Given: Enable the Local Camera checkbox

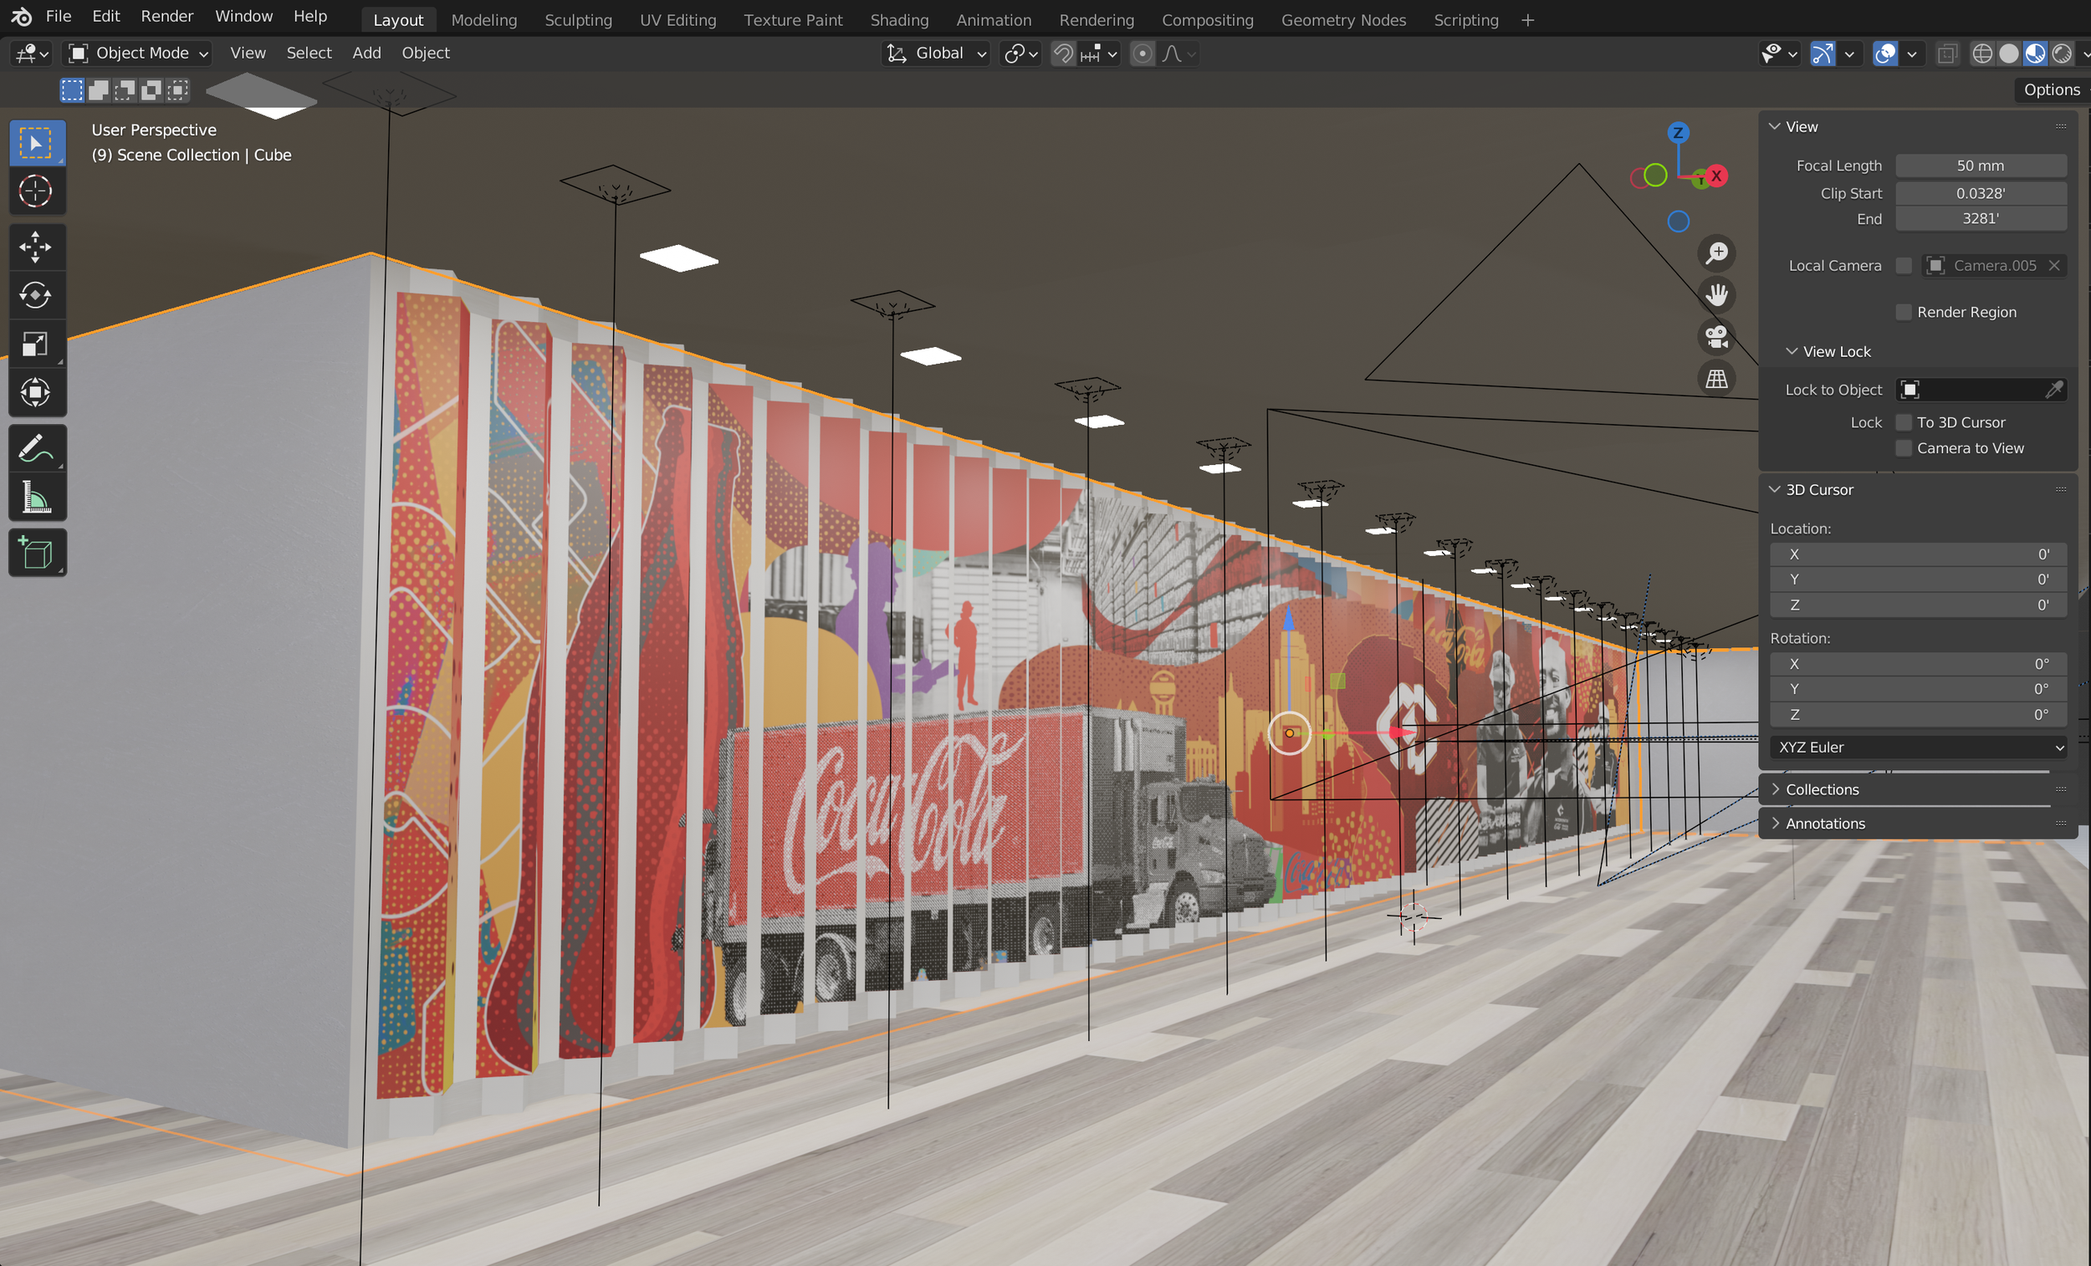Looking at the screenshot, I should tap(1904, 266).
